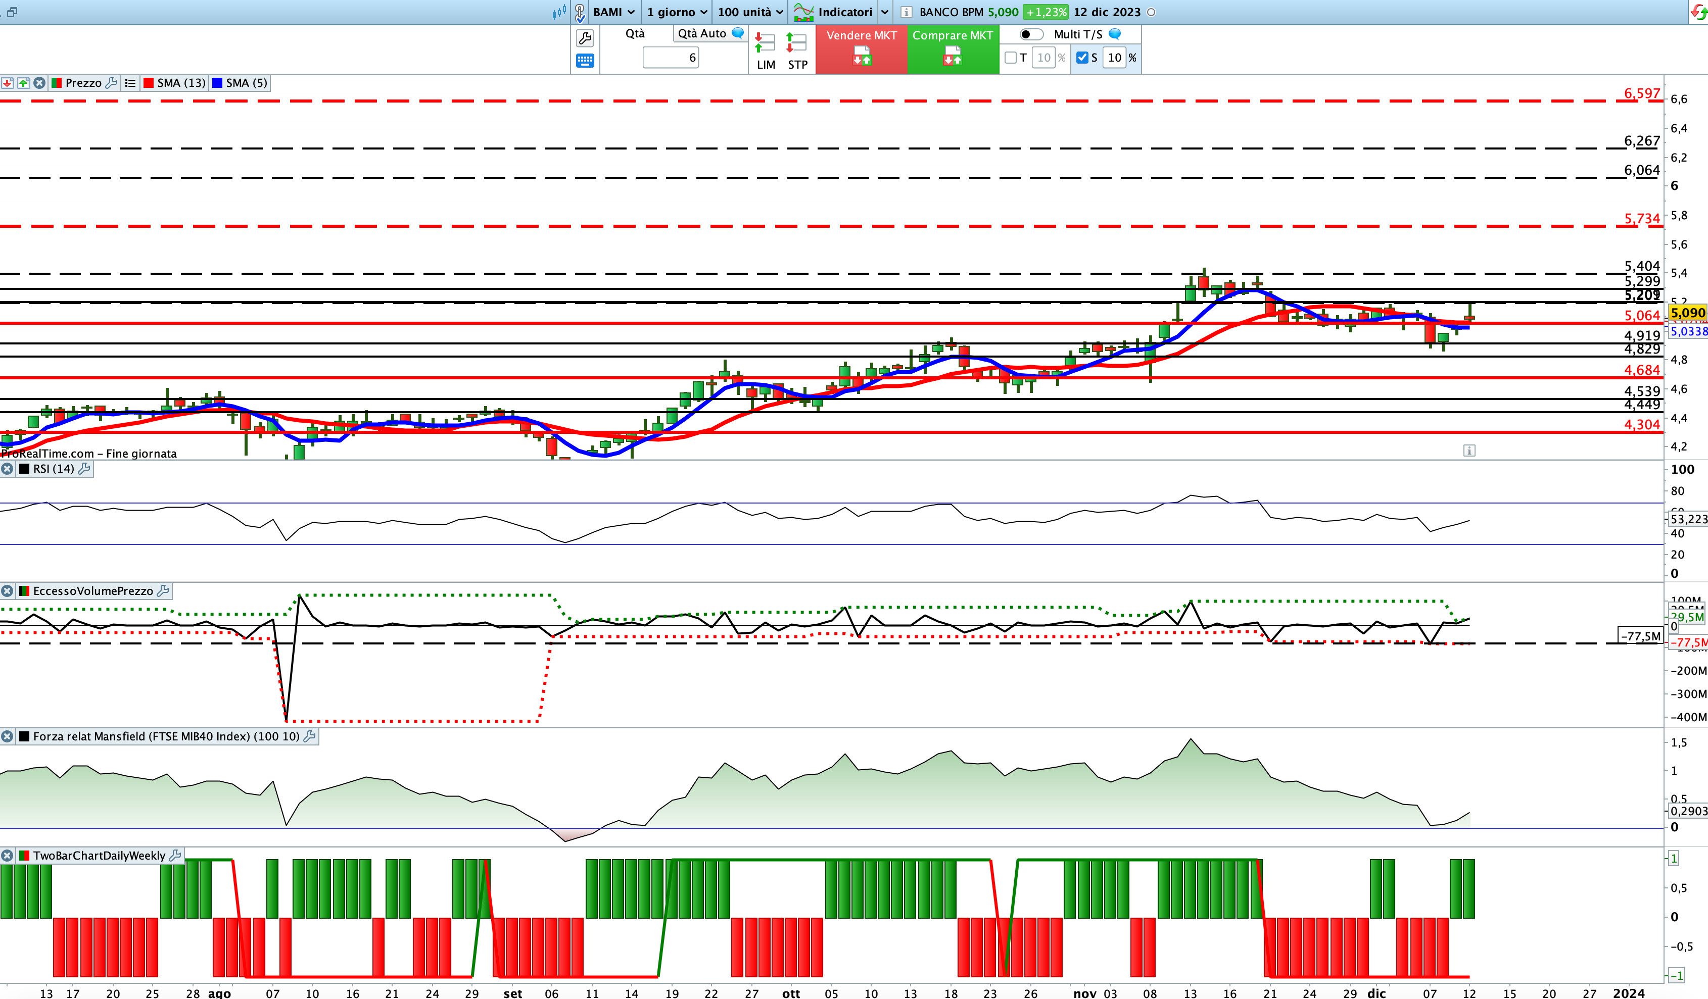This screenshot has height=999, width=1708.
Task: Click the small info icon on price chart
Action: tap(1469, 451)
